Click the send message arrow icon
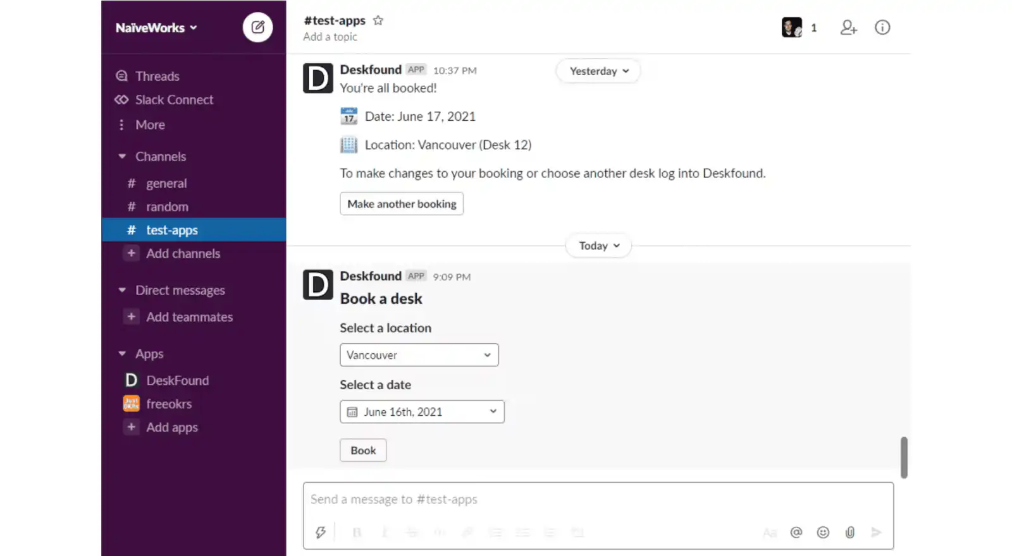Screen dimensions: 1012x556 [876, 533]
